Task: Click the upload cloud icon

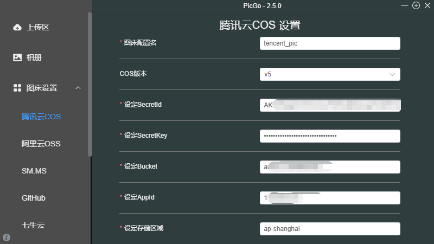Action: (x=17, y=27)
